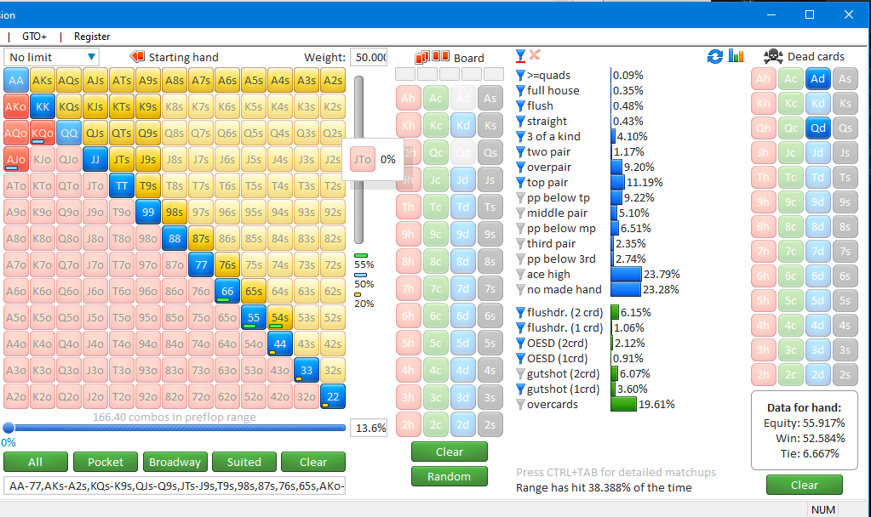This screenshot has width=871, height=517.
Task: Toggle the pp below tp filter funnel
Action: click(520, 198)
